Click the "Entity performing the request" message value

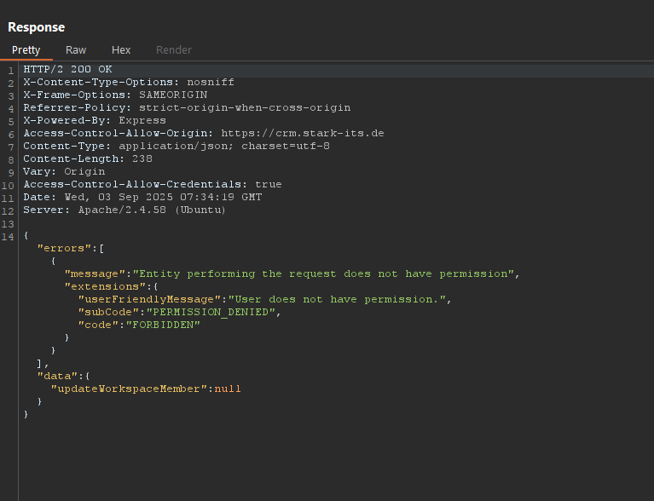[323, 274]
